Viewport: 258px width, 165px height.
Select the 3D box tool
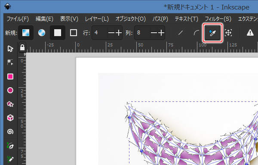pos(10,118)
